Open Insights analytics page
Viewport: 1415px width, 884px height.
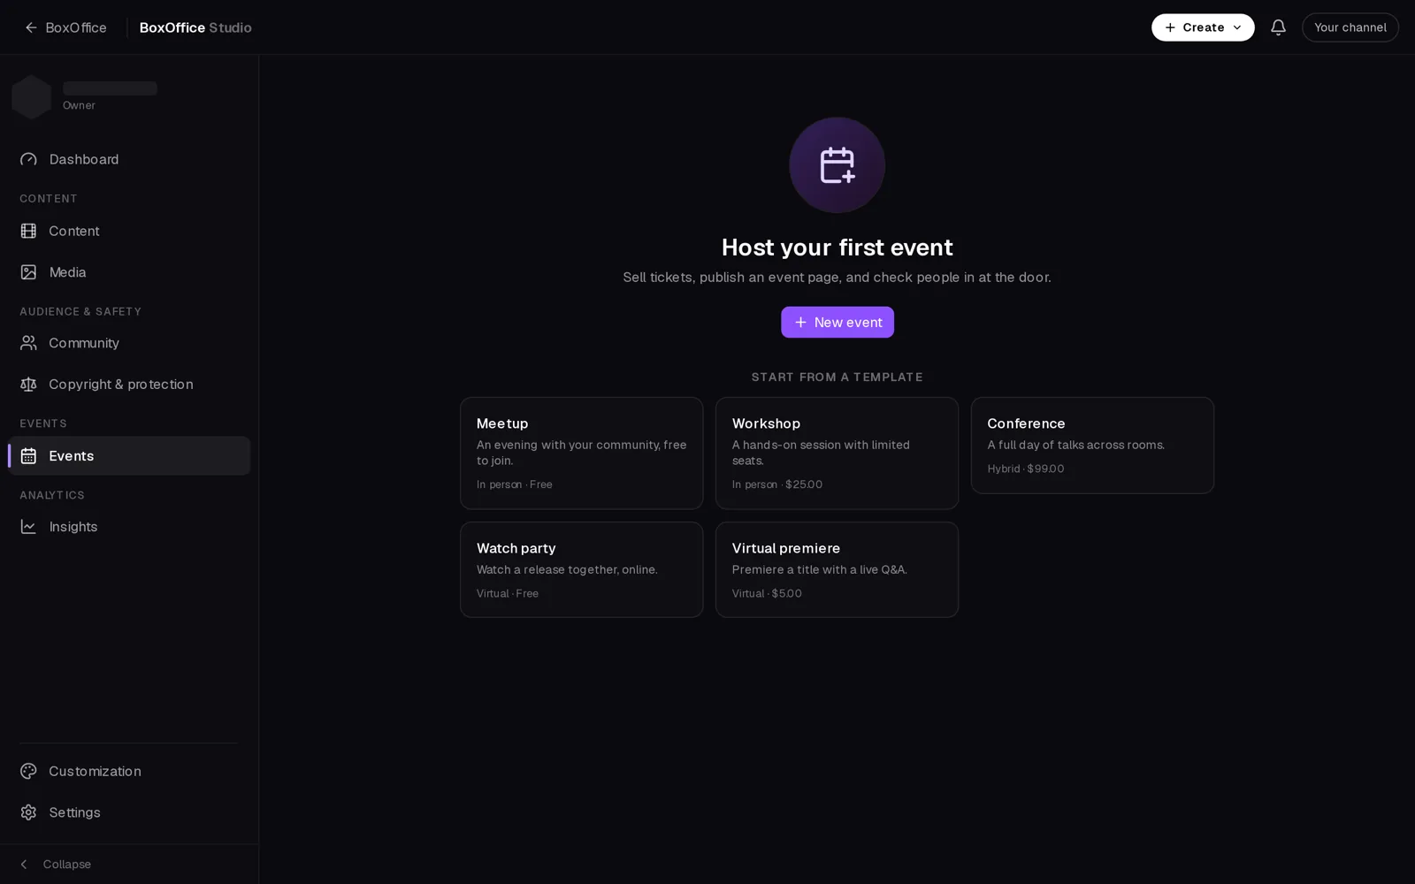pyautogui.click(x=129, y=527)
